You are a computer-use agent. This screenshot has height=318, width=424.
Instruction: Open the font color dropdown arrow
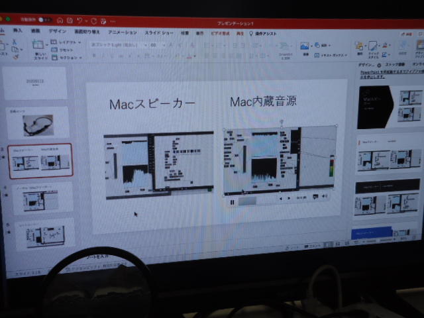195,56
